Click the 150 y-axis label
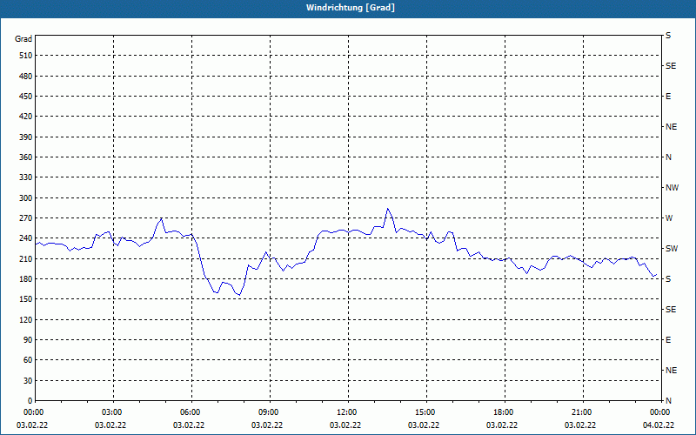This screenshot has width=696, height=435. tap(25, 299)
